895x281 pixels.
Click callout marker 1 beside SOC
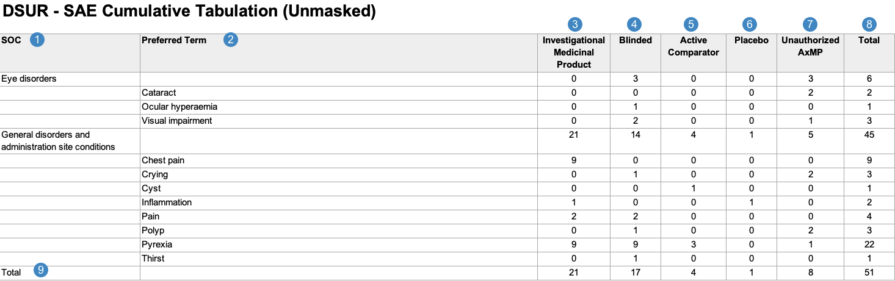(x=38, y=40)
